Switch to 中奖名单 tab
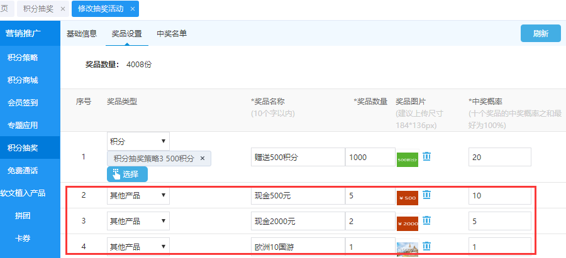Screen dimensions: 566x258 172,33
